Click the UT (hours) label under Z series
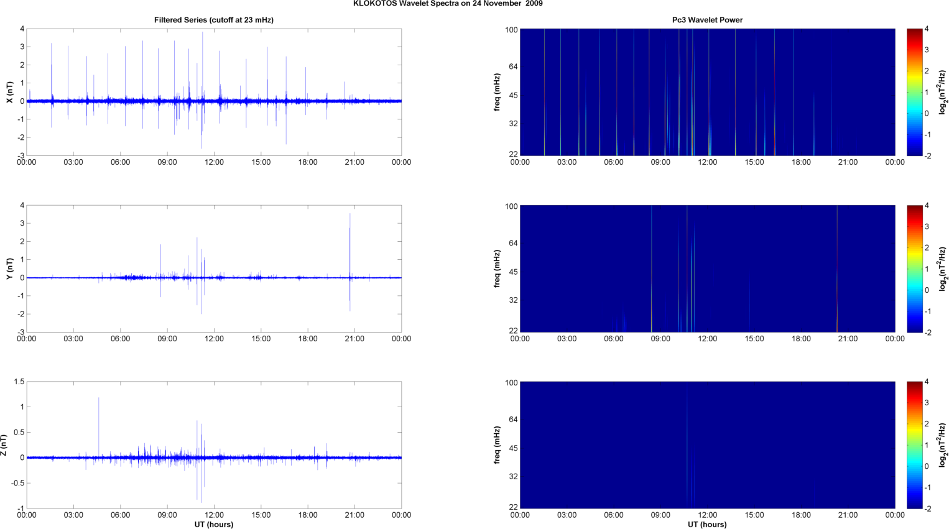This screenshot has width=949, height=529. tap(213, 524)
